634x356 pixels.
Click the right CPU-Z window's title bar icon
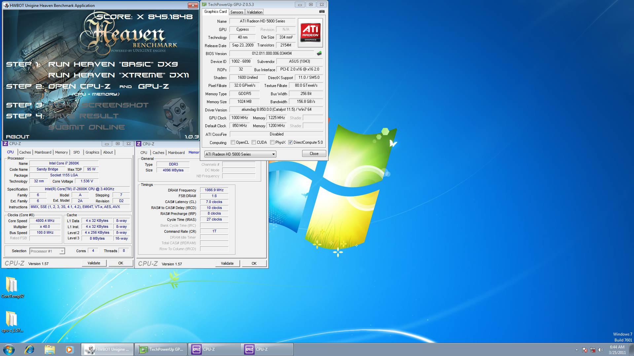coord(139,144)
